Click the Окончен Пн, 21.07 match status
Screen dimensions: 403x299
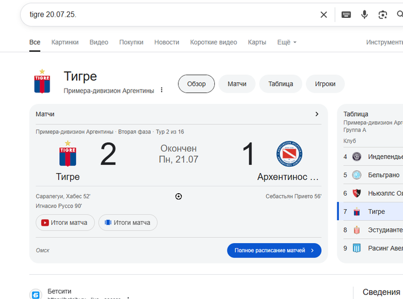pos(178,154)
